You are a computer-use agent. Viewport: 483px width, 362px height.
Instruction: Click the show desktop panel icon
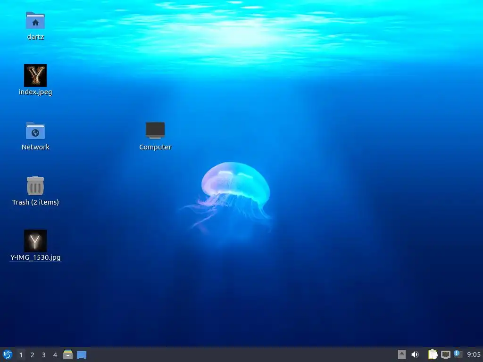(82, 355)
